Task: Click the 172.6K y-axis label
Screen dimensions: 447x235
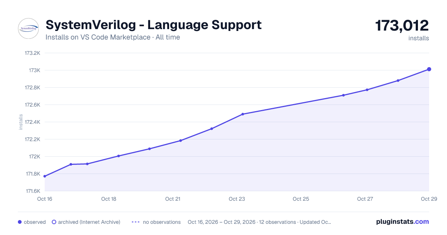Action: [x=32, y=105]
